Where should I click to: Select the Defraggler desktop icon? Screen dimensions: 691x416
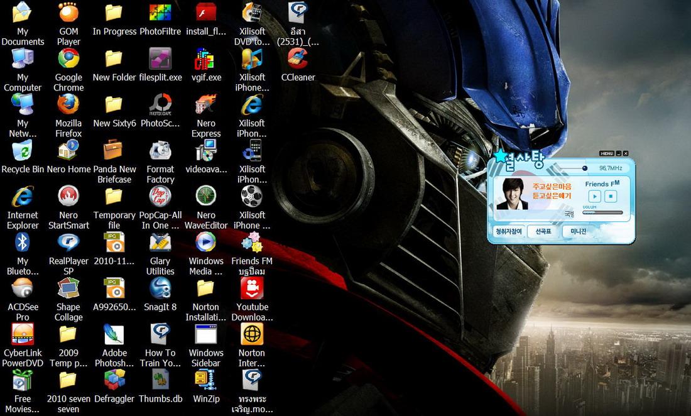click(x=114, y=386)
